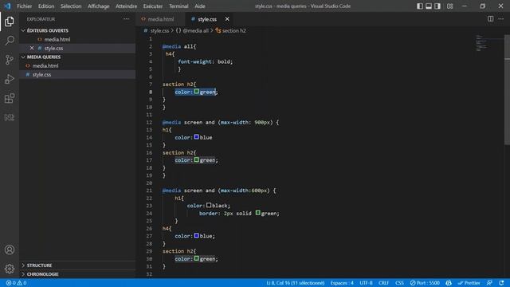The width and height of the screenshot is (510, 287).
Task: Click the Prettier status bar item
Action: click(x=469, y=283)
